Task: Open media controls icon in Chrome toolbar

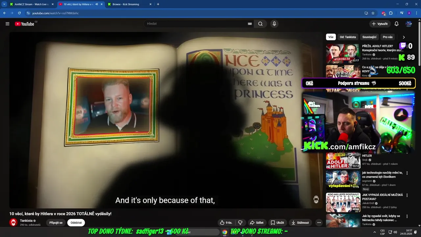Action: point(402,13)
